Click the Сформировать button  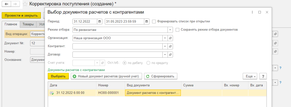click(x=161, y=76)
